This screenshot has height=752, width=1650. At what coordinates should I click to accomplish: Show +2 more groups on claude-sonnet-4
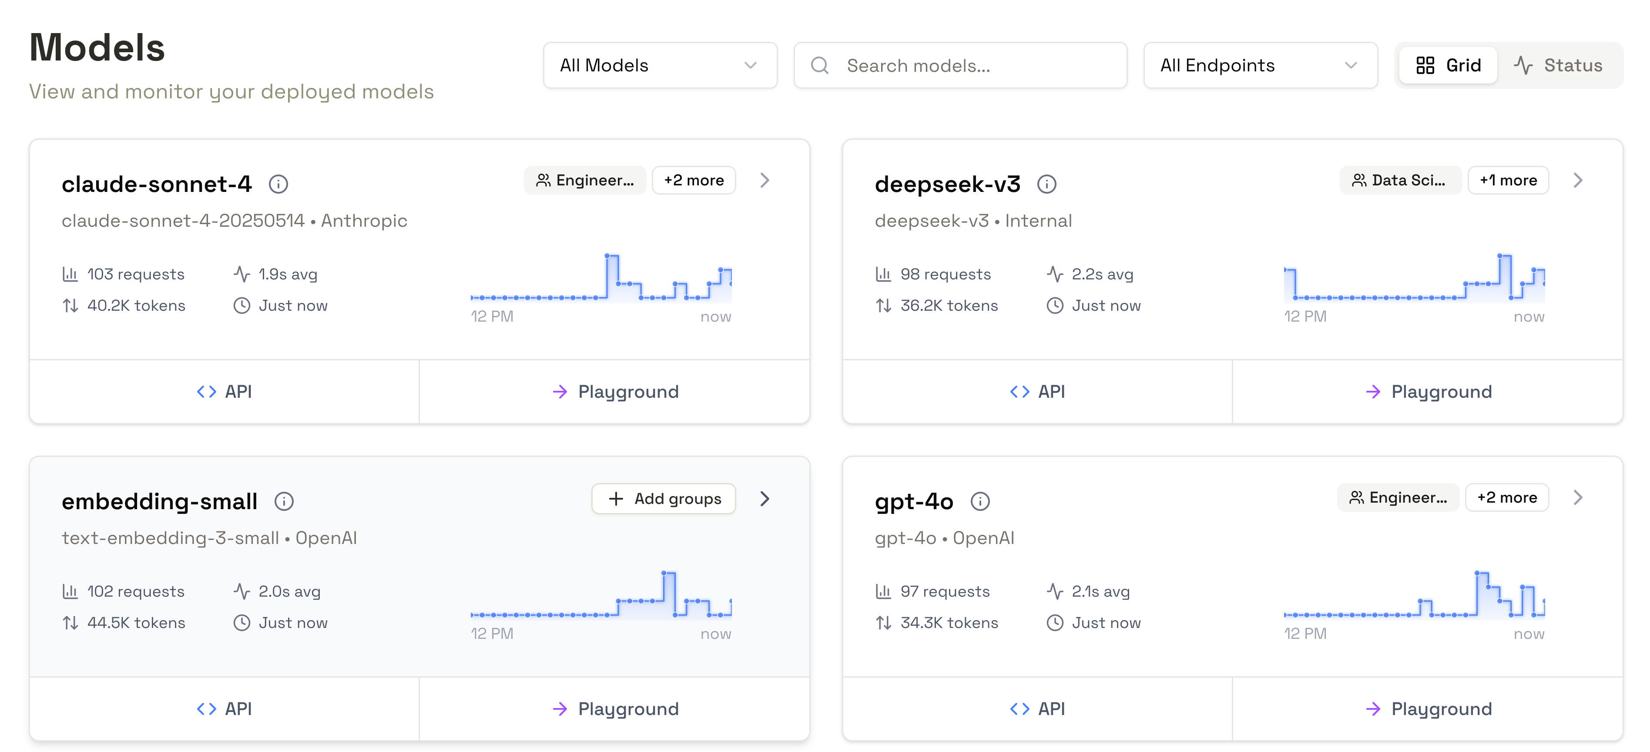694,180
